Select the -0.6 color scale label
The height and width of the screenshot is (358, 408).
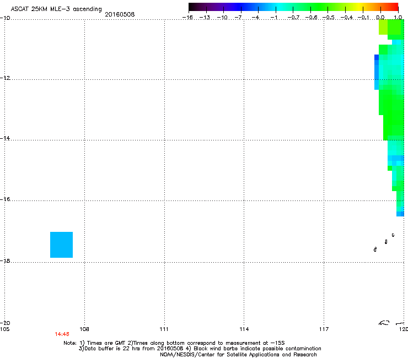tap(311, 18)
